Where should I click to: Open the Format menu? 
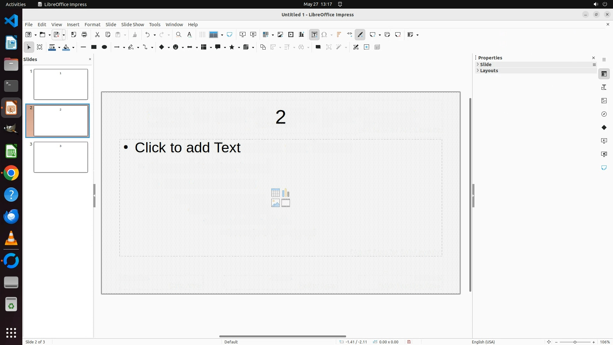(x=92, y=24)
